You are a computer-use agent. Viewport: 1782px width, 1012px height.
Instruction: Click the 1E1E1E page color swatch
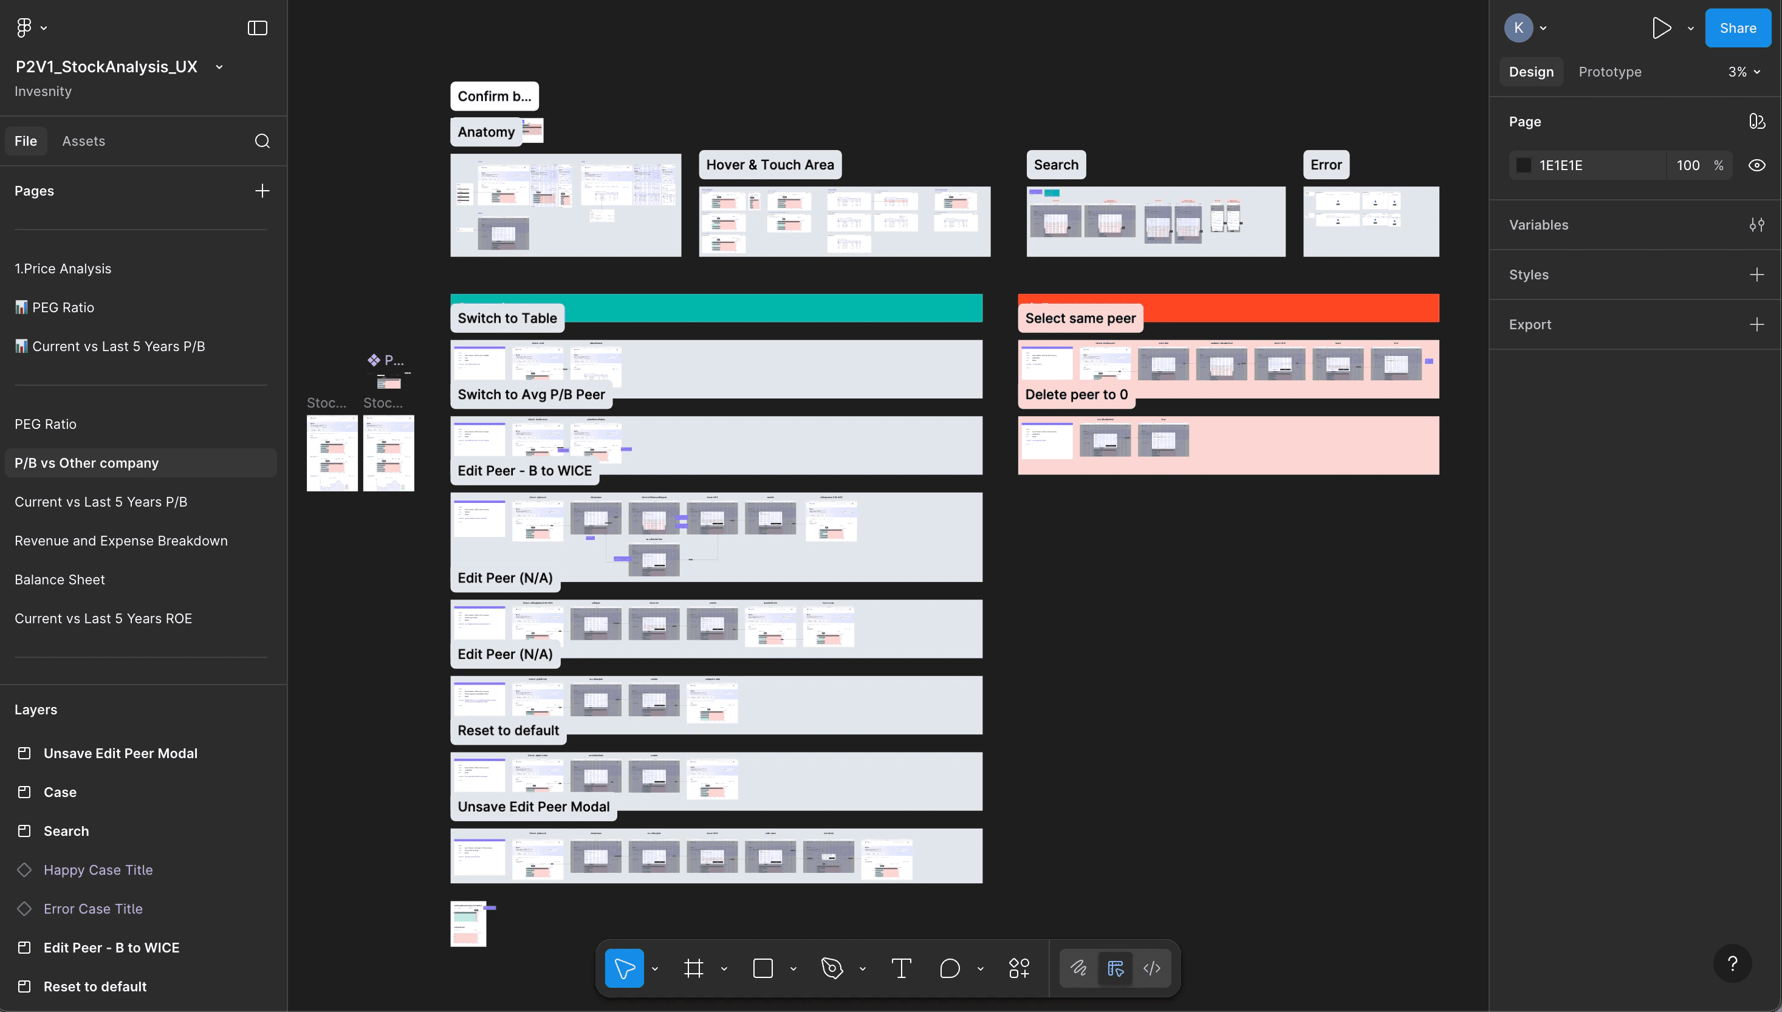point(1523,165)
